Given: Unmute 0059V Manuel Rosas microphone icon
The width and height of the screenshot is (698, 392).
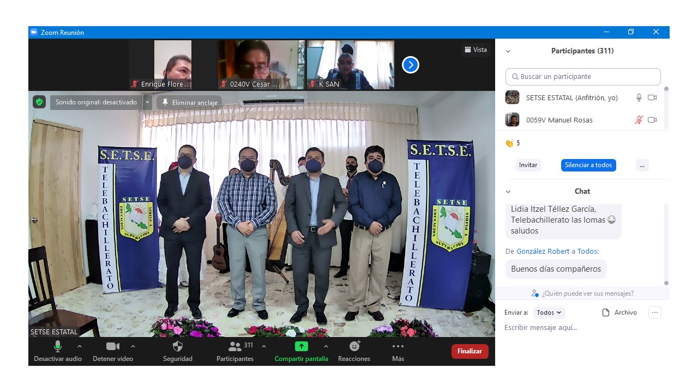Looking at the screenshot, I should 639,120.
